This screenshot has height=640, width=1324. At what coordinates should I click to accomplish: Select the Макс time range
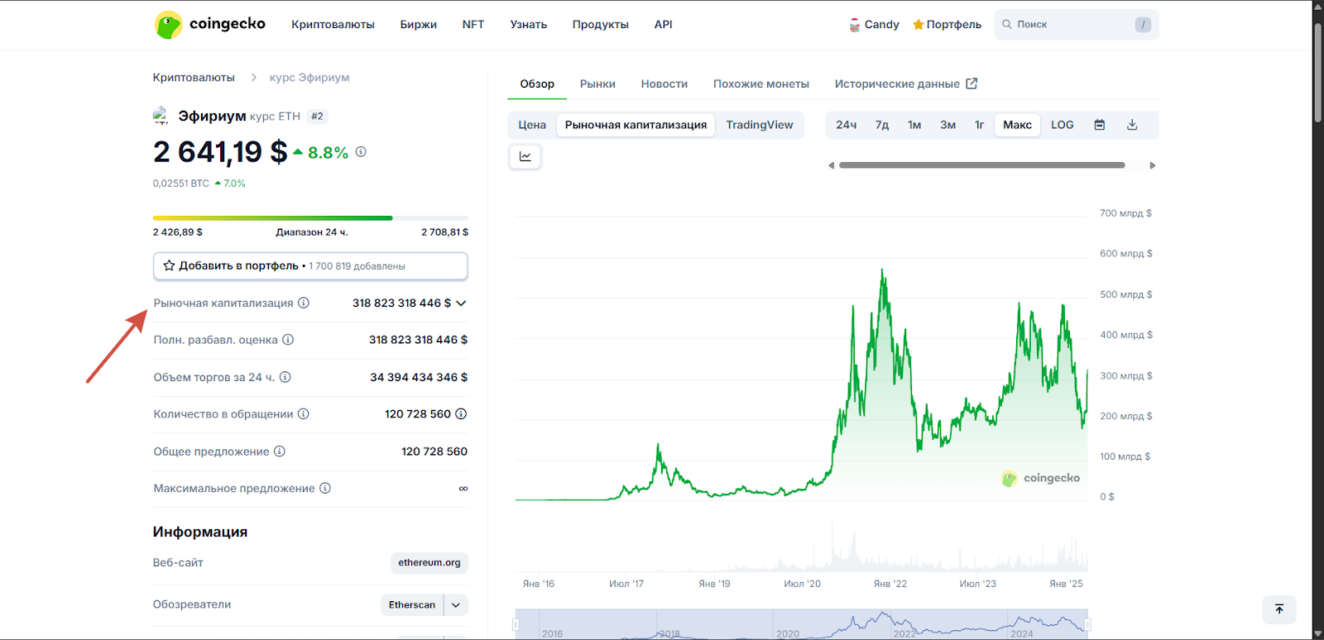pos(1018,125)
